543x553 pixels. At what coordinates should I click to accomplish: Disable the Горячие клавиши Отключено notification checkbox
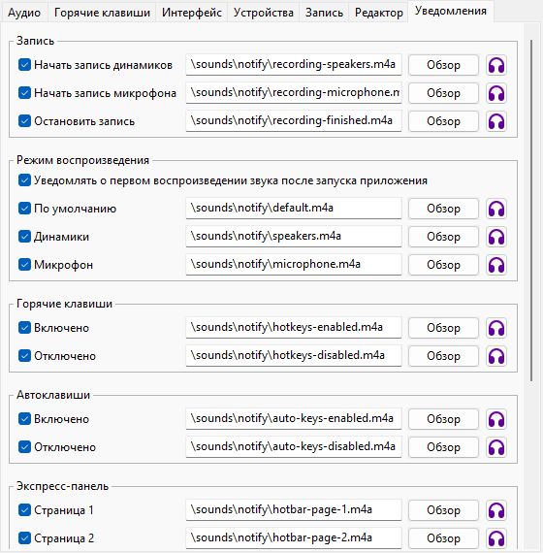[24, 355]
